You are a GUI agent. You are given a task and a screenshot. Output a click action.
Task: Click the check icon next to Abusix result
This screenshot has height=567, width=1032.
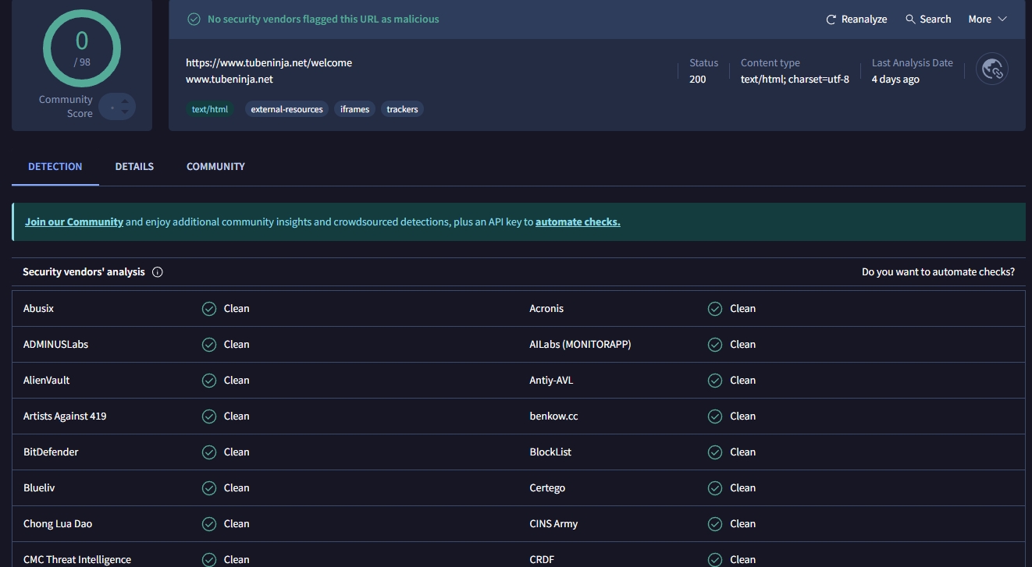pos(209,309)
